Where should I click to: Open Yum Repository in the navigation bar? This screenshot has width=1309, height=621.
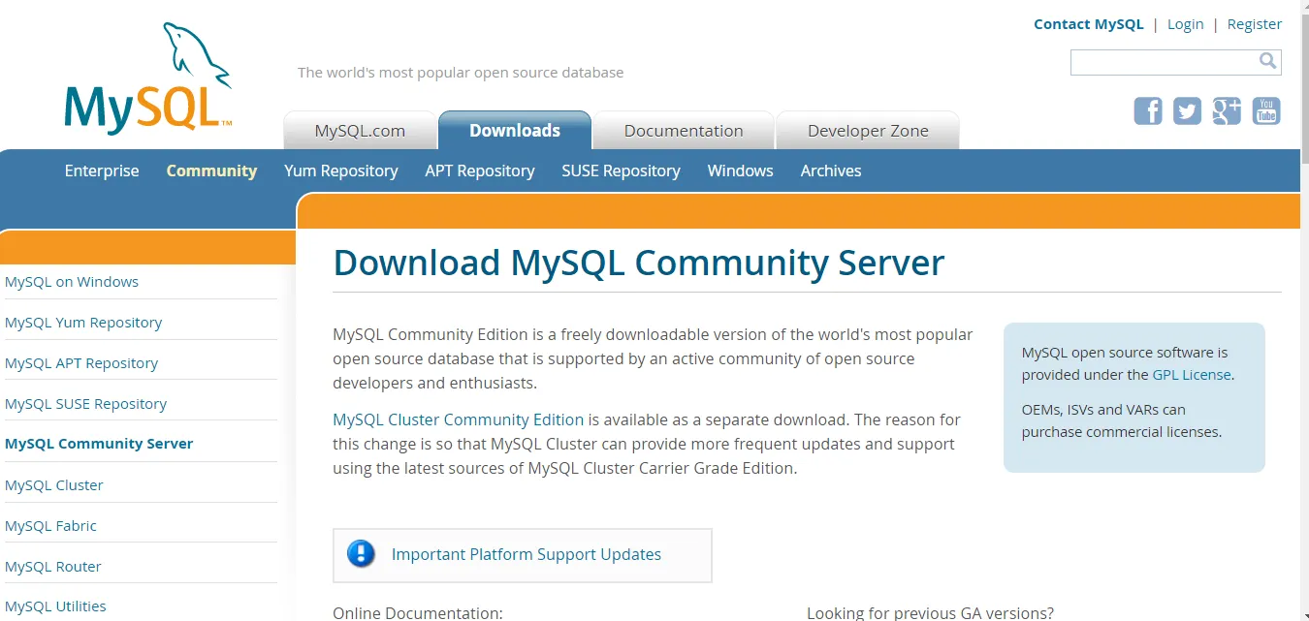click(x=341, y=171)
